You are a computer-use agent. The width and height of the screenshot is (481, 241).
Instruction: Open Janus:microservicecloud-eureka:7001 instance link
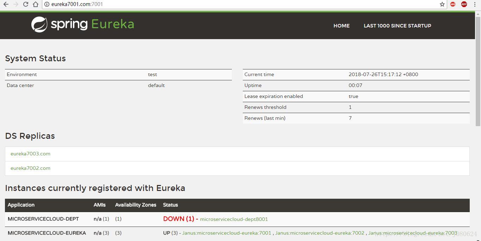click(x=227, y=233)
